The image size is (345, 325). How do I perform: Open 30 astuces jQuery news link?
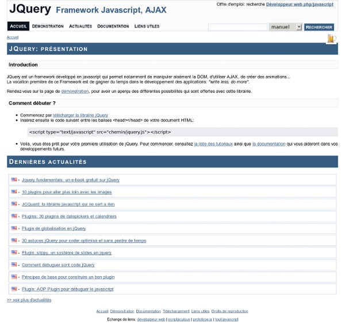tap(84, 240)
